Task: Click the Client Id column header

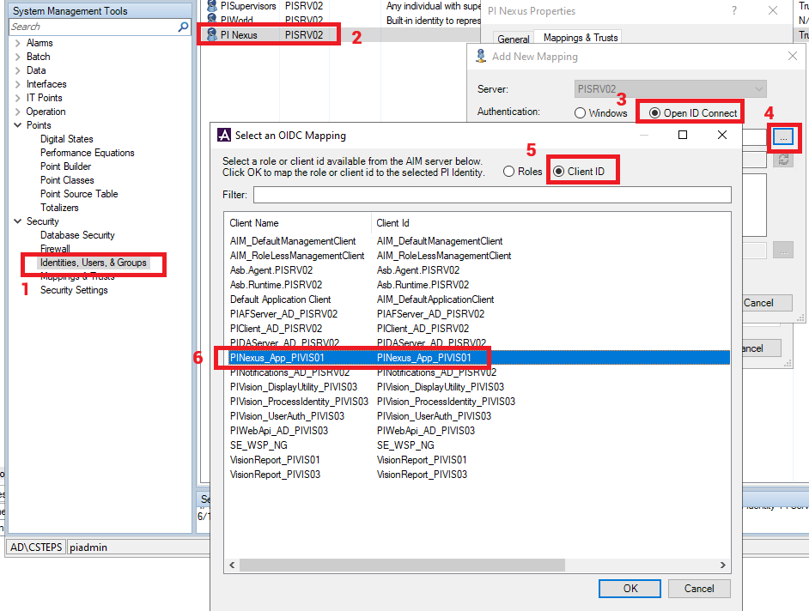Action: 392,223
